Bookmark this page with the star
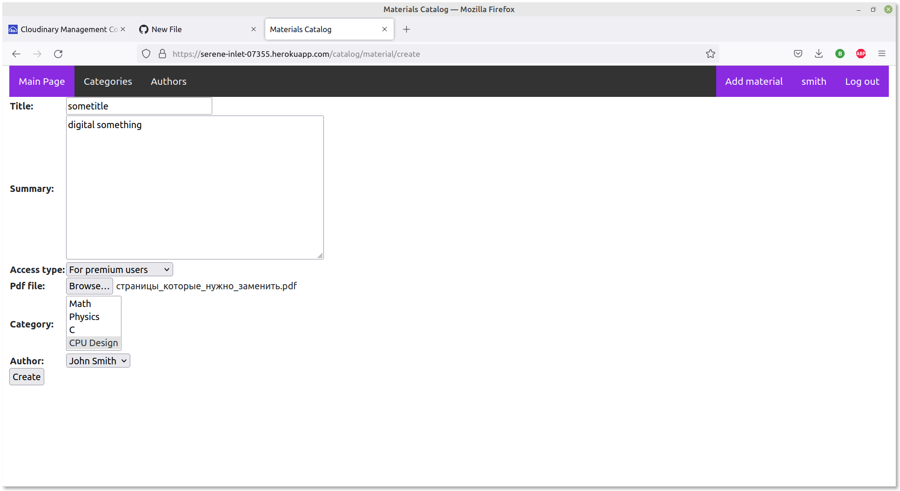 [x=710, y=54]
